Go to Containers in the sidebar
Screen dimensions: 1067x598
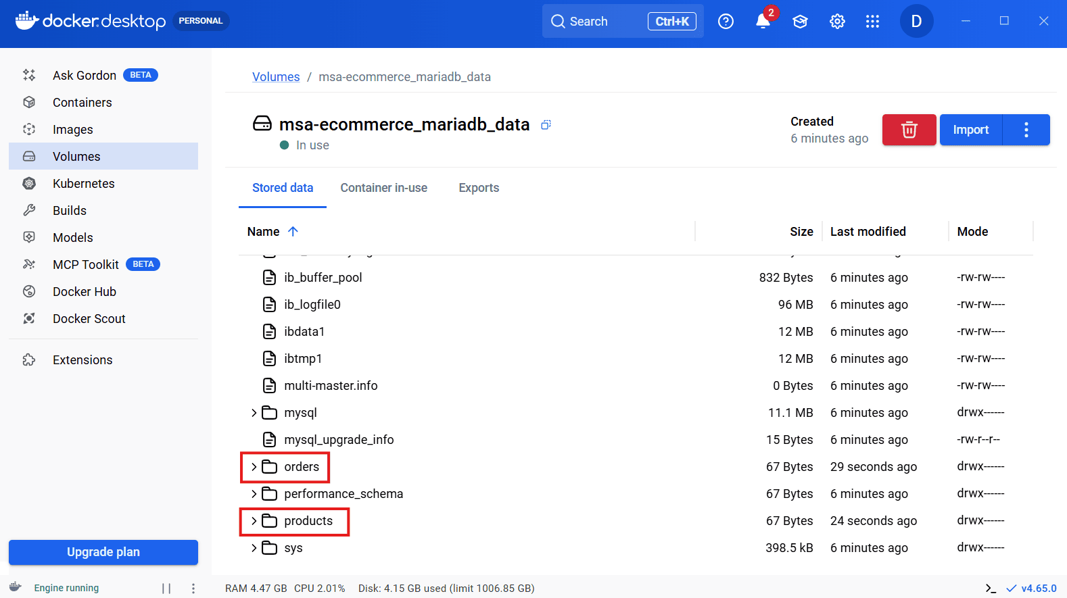pyautogui.click(x=103, y=102)
